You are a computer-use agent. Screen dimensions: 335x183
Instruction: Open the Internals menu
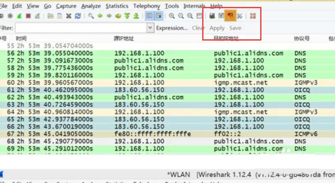coord(194,6)
